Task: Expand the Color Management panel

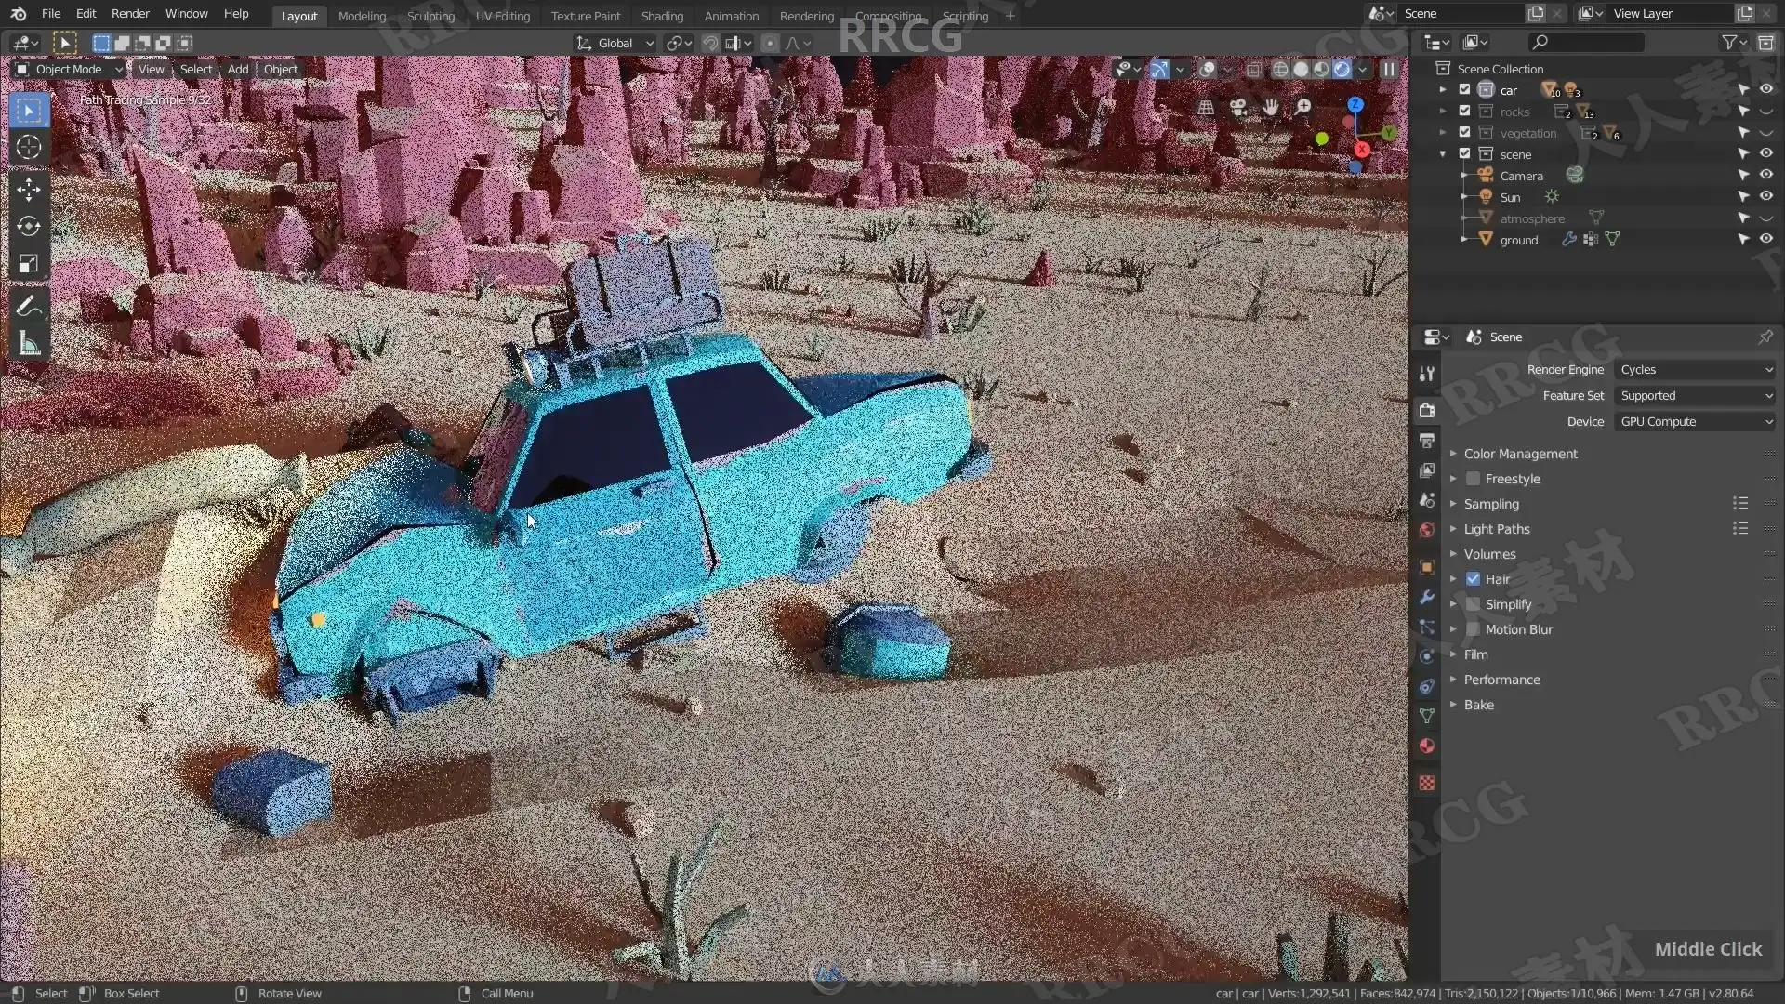Action: point(1520,454)
